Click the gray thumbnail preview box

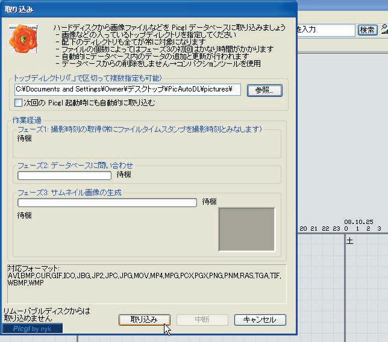click(246, 229)
